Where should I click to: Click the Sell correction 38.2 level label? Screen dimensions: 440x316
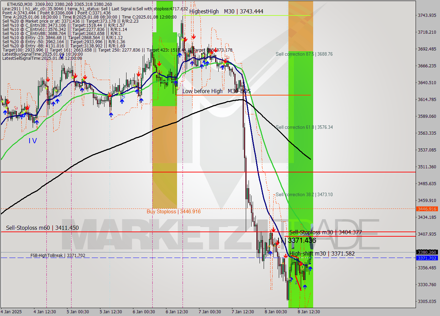[x=304, y=194]
